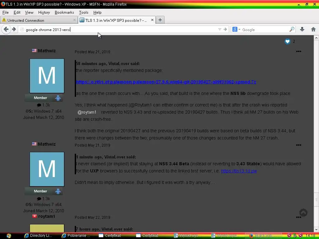This screenshot has width=319, height=239.
Task: Select the TLS 1.3 in Win'XP SP3 tab
Action: (x=117, y=20)
